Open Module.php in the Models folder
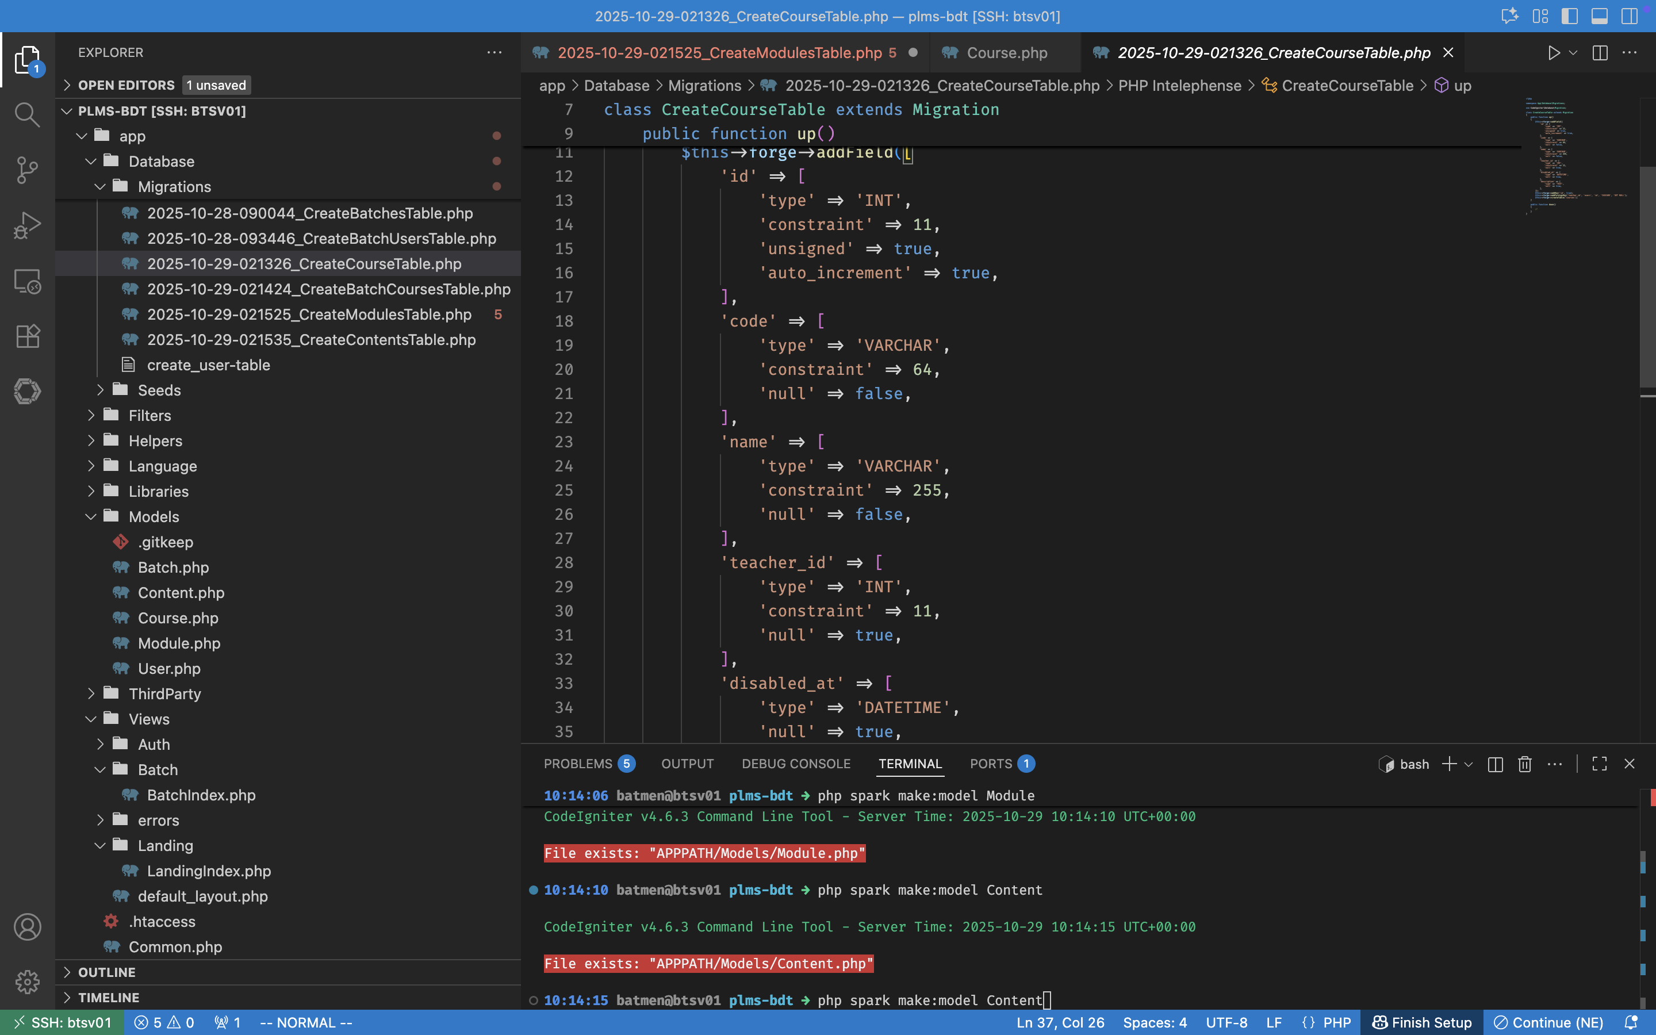 click(x=179, y=643)
